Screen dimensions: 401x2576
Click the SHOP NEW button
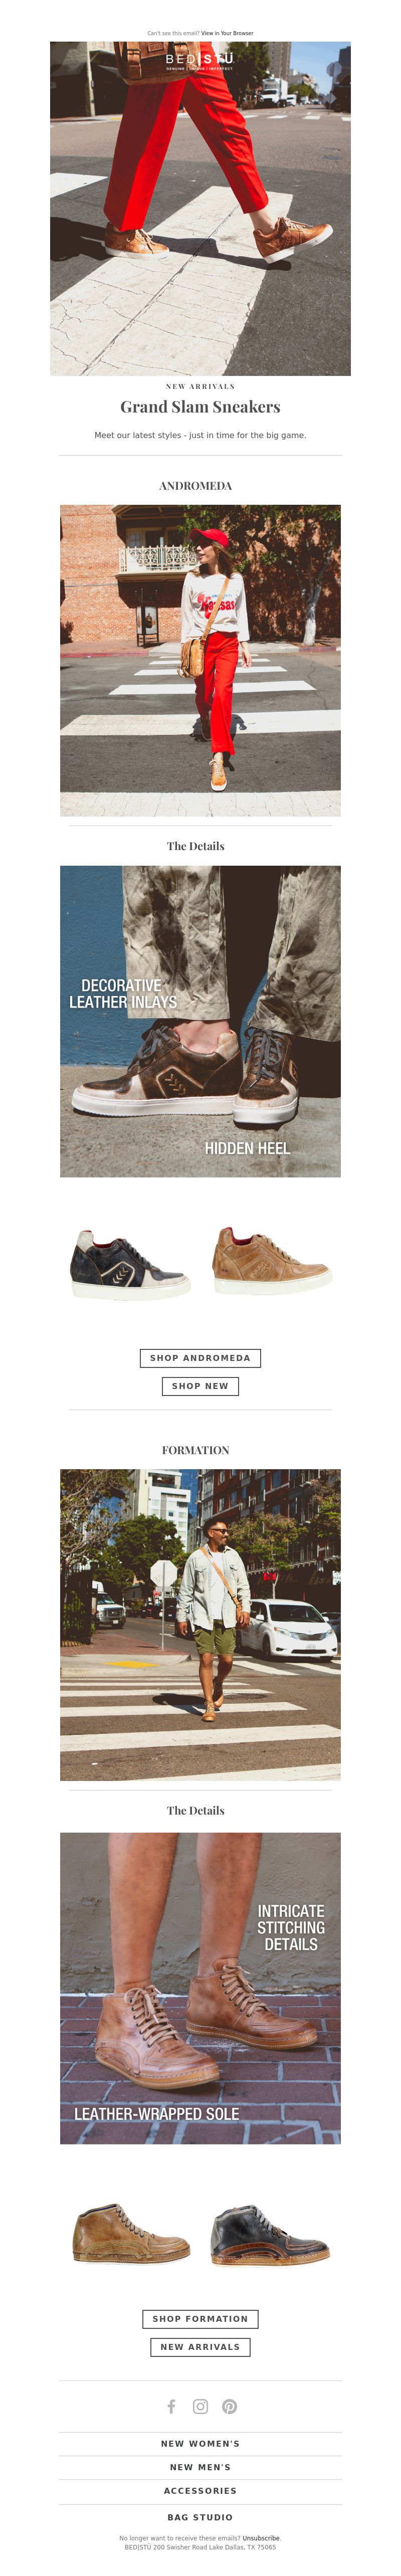pos(200,1385)
